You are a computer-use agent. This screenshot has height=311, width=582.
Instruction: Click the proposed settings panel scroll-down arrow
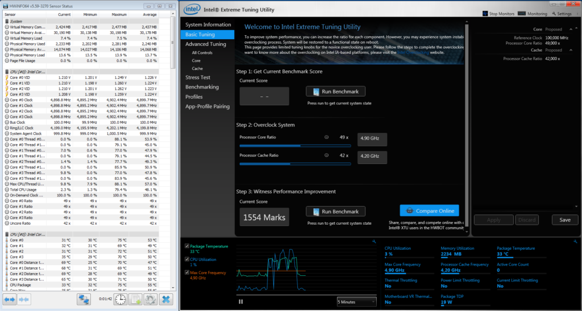pyautogui.click(x=576, y=207)
